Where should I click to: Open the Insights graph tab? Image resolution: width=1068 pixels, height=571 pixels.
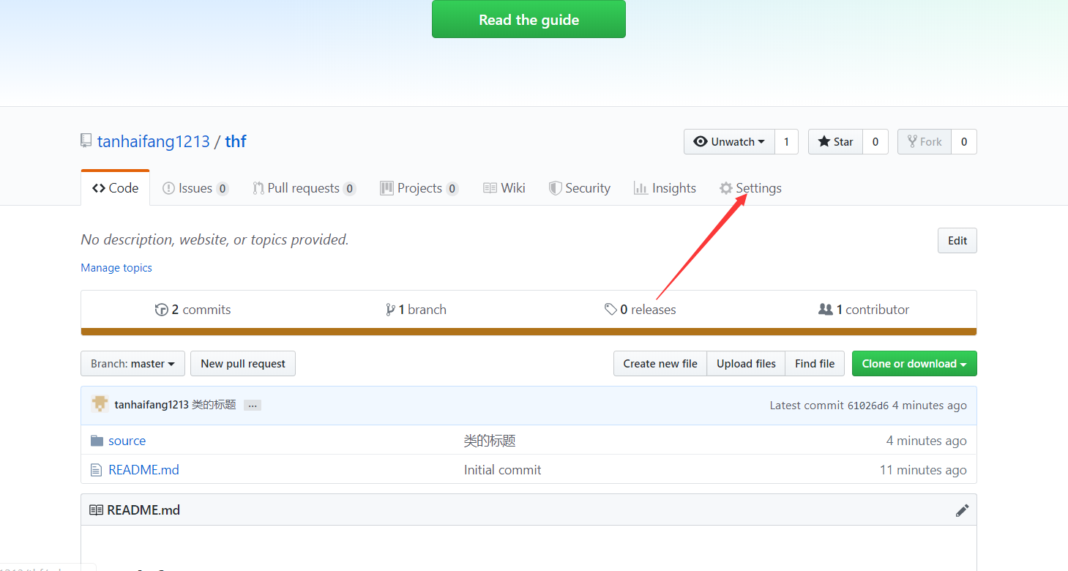point(665,188)
